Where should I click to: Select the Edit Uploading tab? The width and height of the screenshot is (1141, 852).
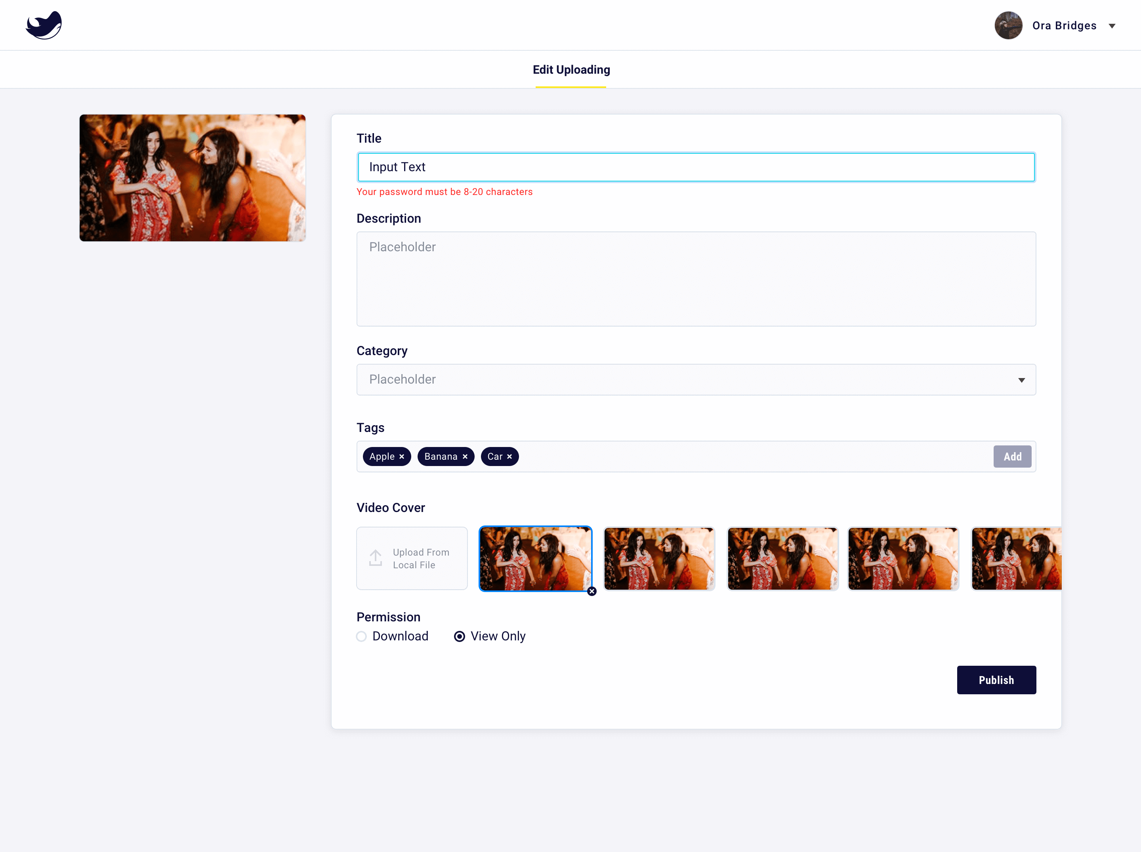(x=571, y=70)
